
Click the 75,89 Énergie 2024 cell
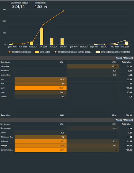41,146
